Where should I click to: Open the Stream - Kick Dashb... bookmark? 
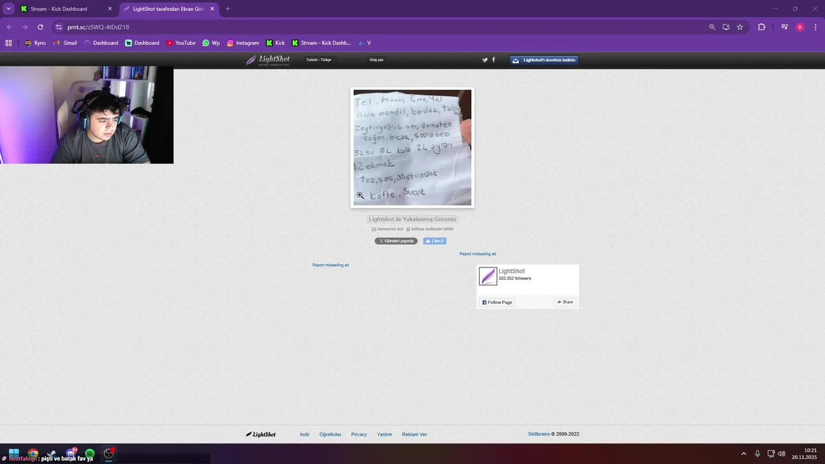tap(321, 43)
